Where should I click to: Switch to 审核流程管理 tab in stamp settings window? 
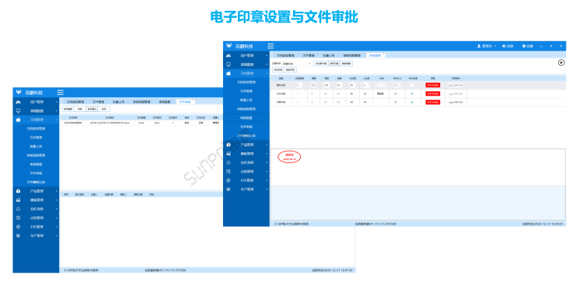point(351,55)
